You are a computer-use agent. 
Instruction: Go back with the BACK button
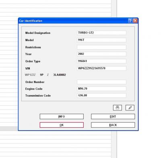(x=113, y=125)
